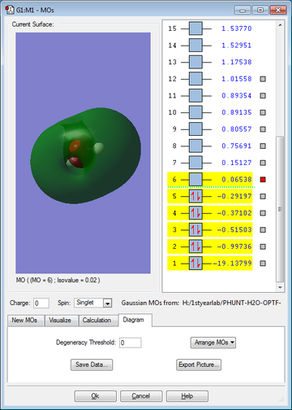Select the orbital 6 LUMO box
Image resolution: width=292 pixels, height=410 pixels.
pyautogui.click(x=195, y=180)
